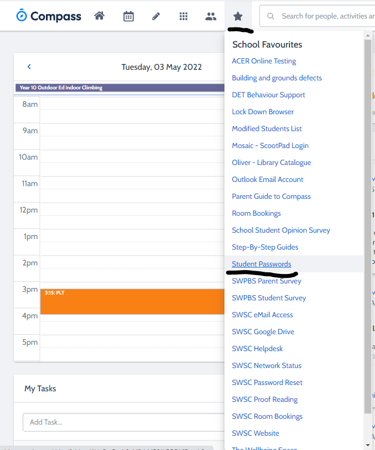Open the 3:15 PLT calendar event
Image resolution: width=375 pixels, height=450 pixels.
pos(133,301)
